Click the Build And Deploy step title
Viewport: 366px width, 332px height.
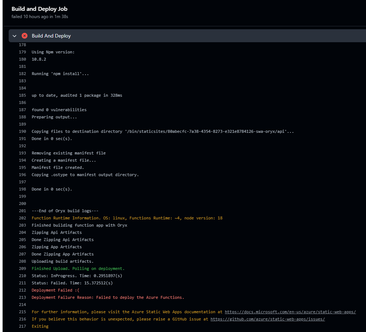(51, 36)
